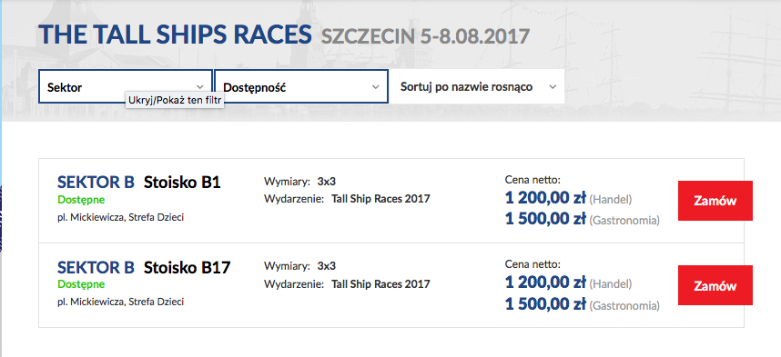781x357 pixels.
Task: Expand the Dostępność filter dropdown
Action: 301,86
